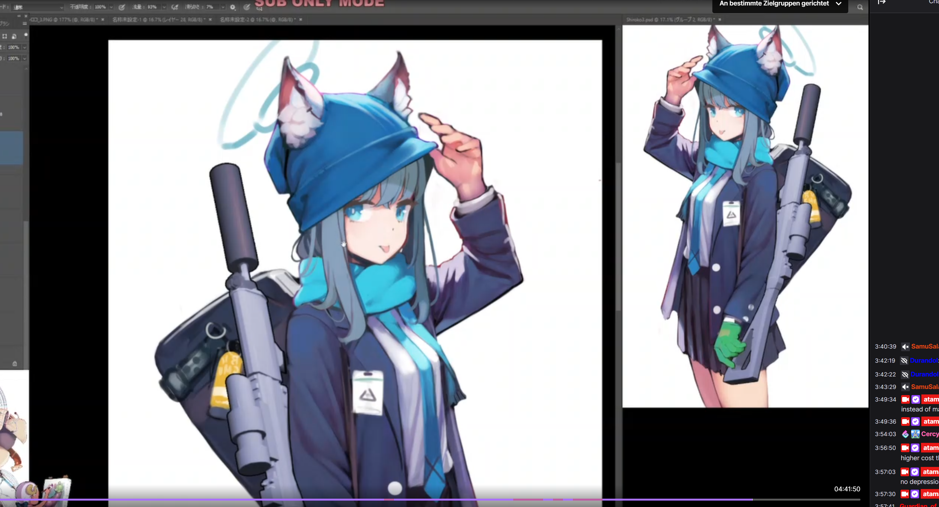Click verified badge at 3:57:30

(915, 494)
